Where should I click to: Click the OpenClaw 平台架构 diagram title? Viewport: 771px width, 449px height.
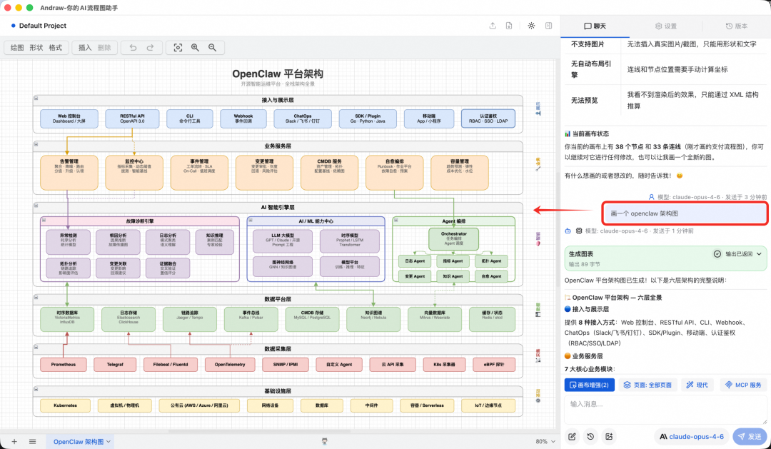click(x=278, y=74)
